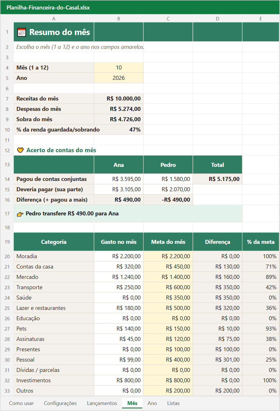Click the % da meta table header
The image size is (280, 411).
point(261,242)
